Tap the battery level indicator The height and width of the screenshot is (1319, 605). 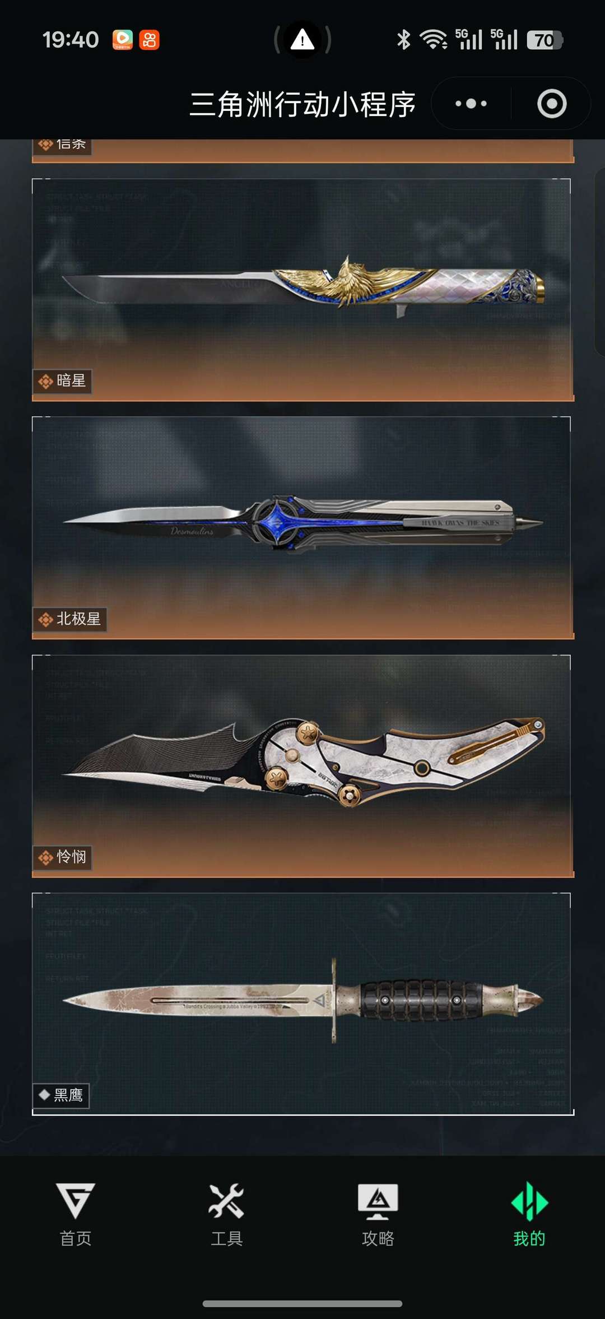point(544,40)
